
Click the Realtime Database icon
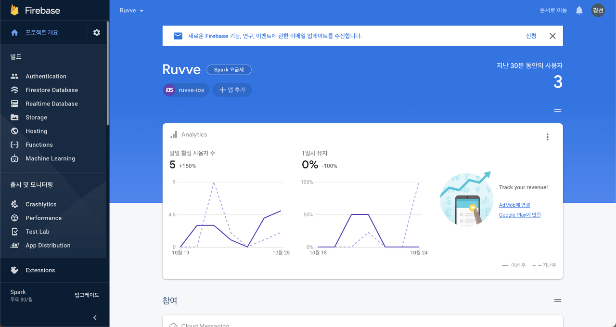[14, 104]
